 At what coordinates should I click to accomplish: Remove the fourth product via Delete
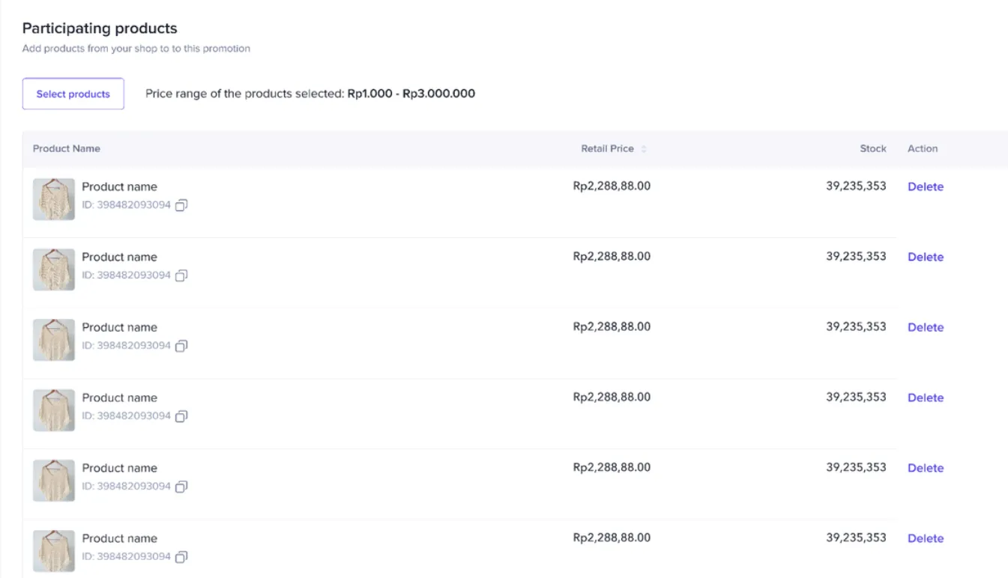coord(926,398)
